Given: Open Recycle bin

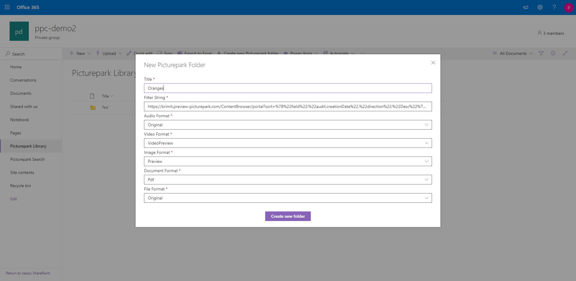Looking at the screenshot, I should 20,186.
